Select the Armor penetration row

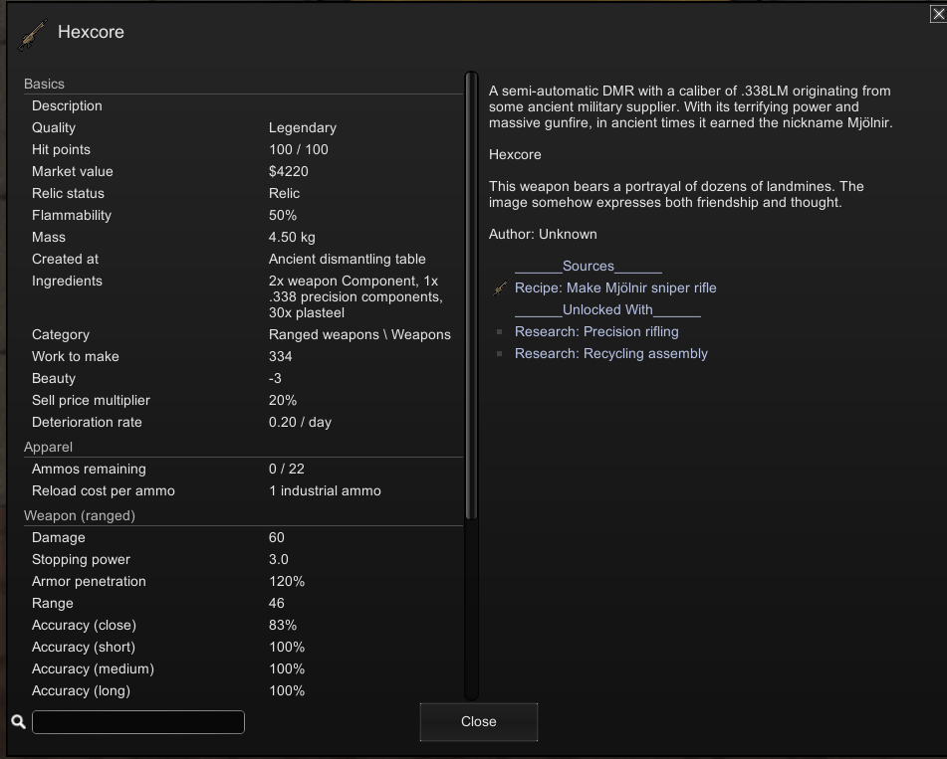(243, 581)
